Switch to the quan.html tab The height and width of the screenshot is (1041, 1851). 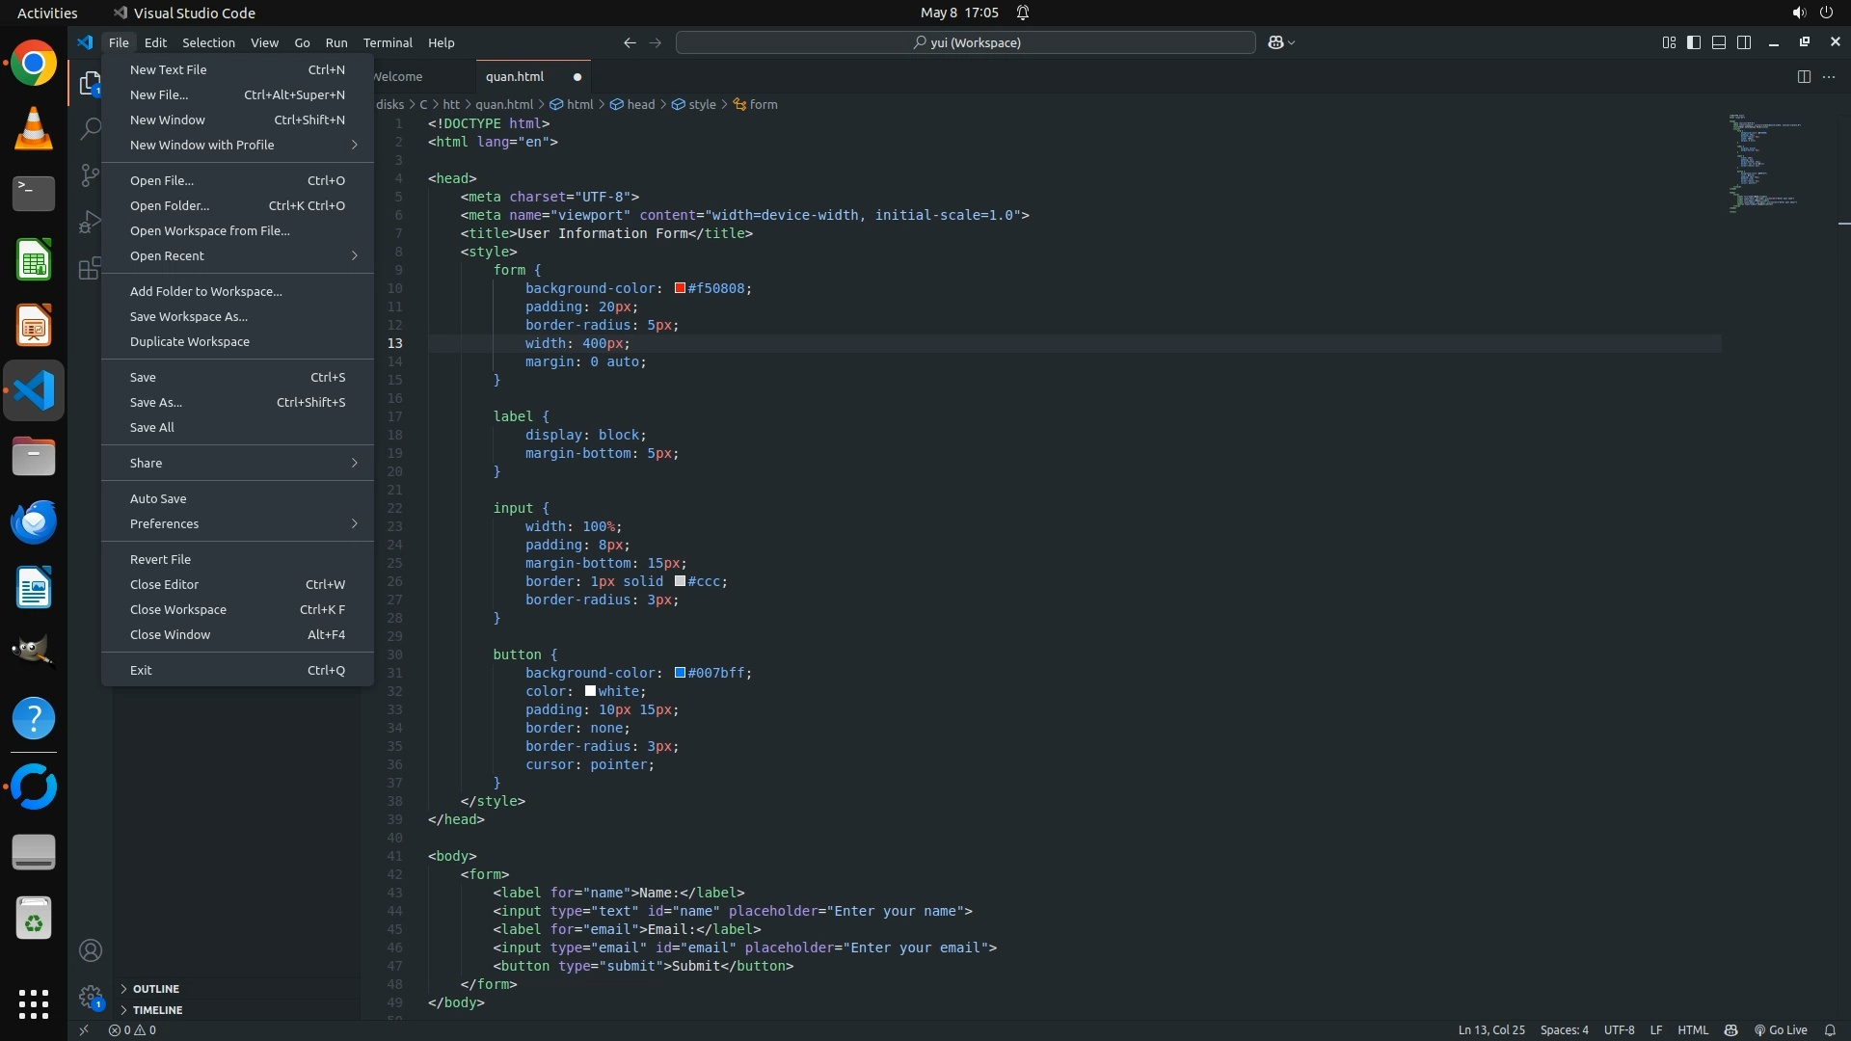point(515,77)
